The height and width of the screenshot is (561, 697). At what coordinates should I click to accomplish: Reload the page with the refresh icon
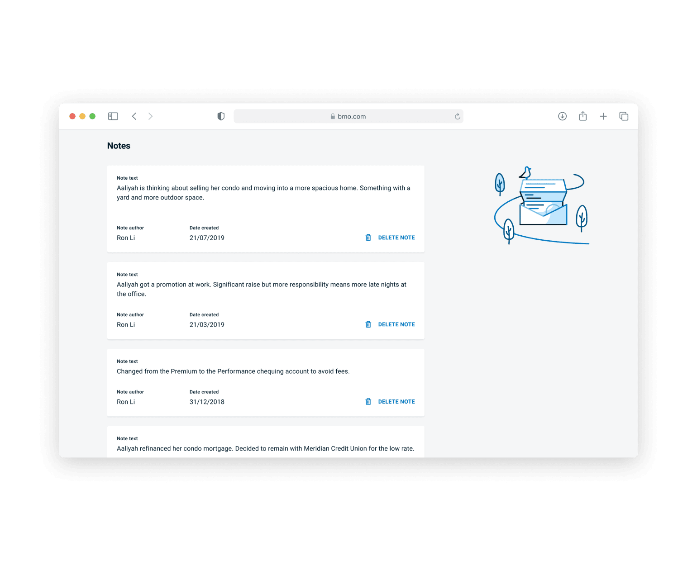tap(458, 116)
